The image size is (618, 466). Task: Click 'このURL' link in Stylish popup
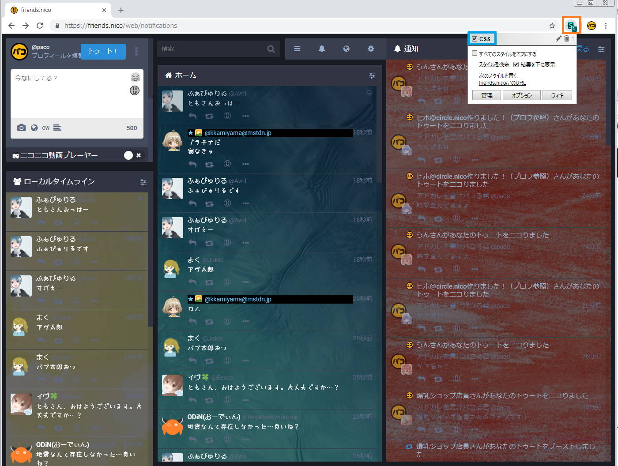(517, 83)
